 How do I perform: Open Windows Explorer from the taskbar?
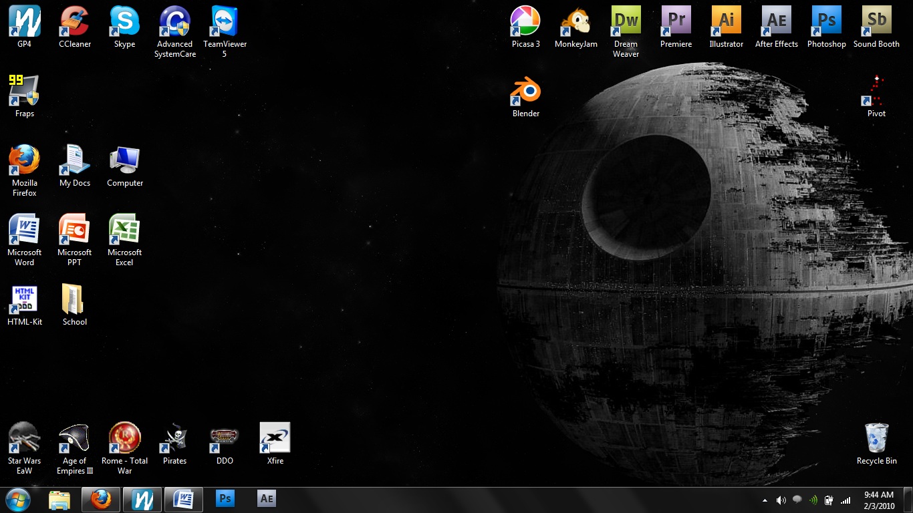coord(59,500)
